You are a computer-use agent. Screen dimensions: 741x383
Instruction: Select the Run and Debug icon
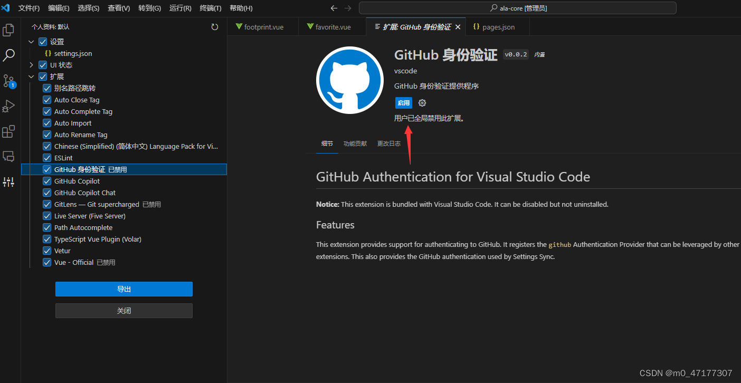8,106
